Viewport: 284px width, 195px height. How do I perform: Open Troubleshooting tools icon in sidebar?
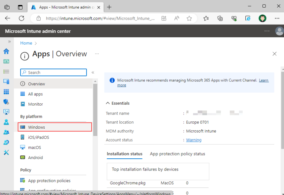(6, 152)
